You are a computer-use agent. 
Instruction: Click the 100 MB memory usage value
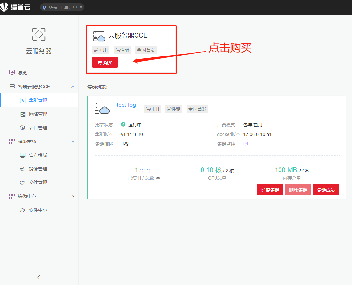click(286, 170)
